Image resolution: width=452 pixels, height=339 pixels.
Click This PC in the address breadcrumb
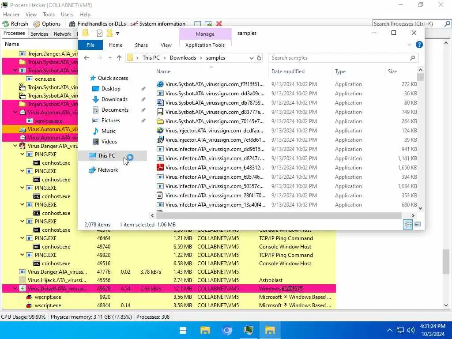point(151,58)
